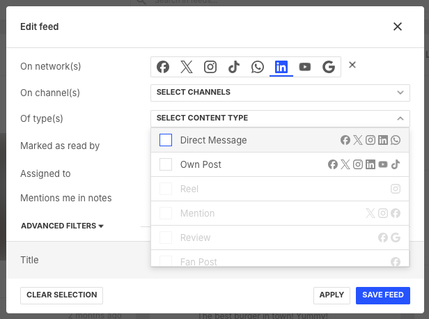Click the "Title" field label
Screen dimensions: 429x319
(29, 260)
